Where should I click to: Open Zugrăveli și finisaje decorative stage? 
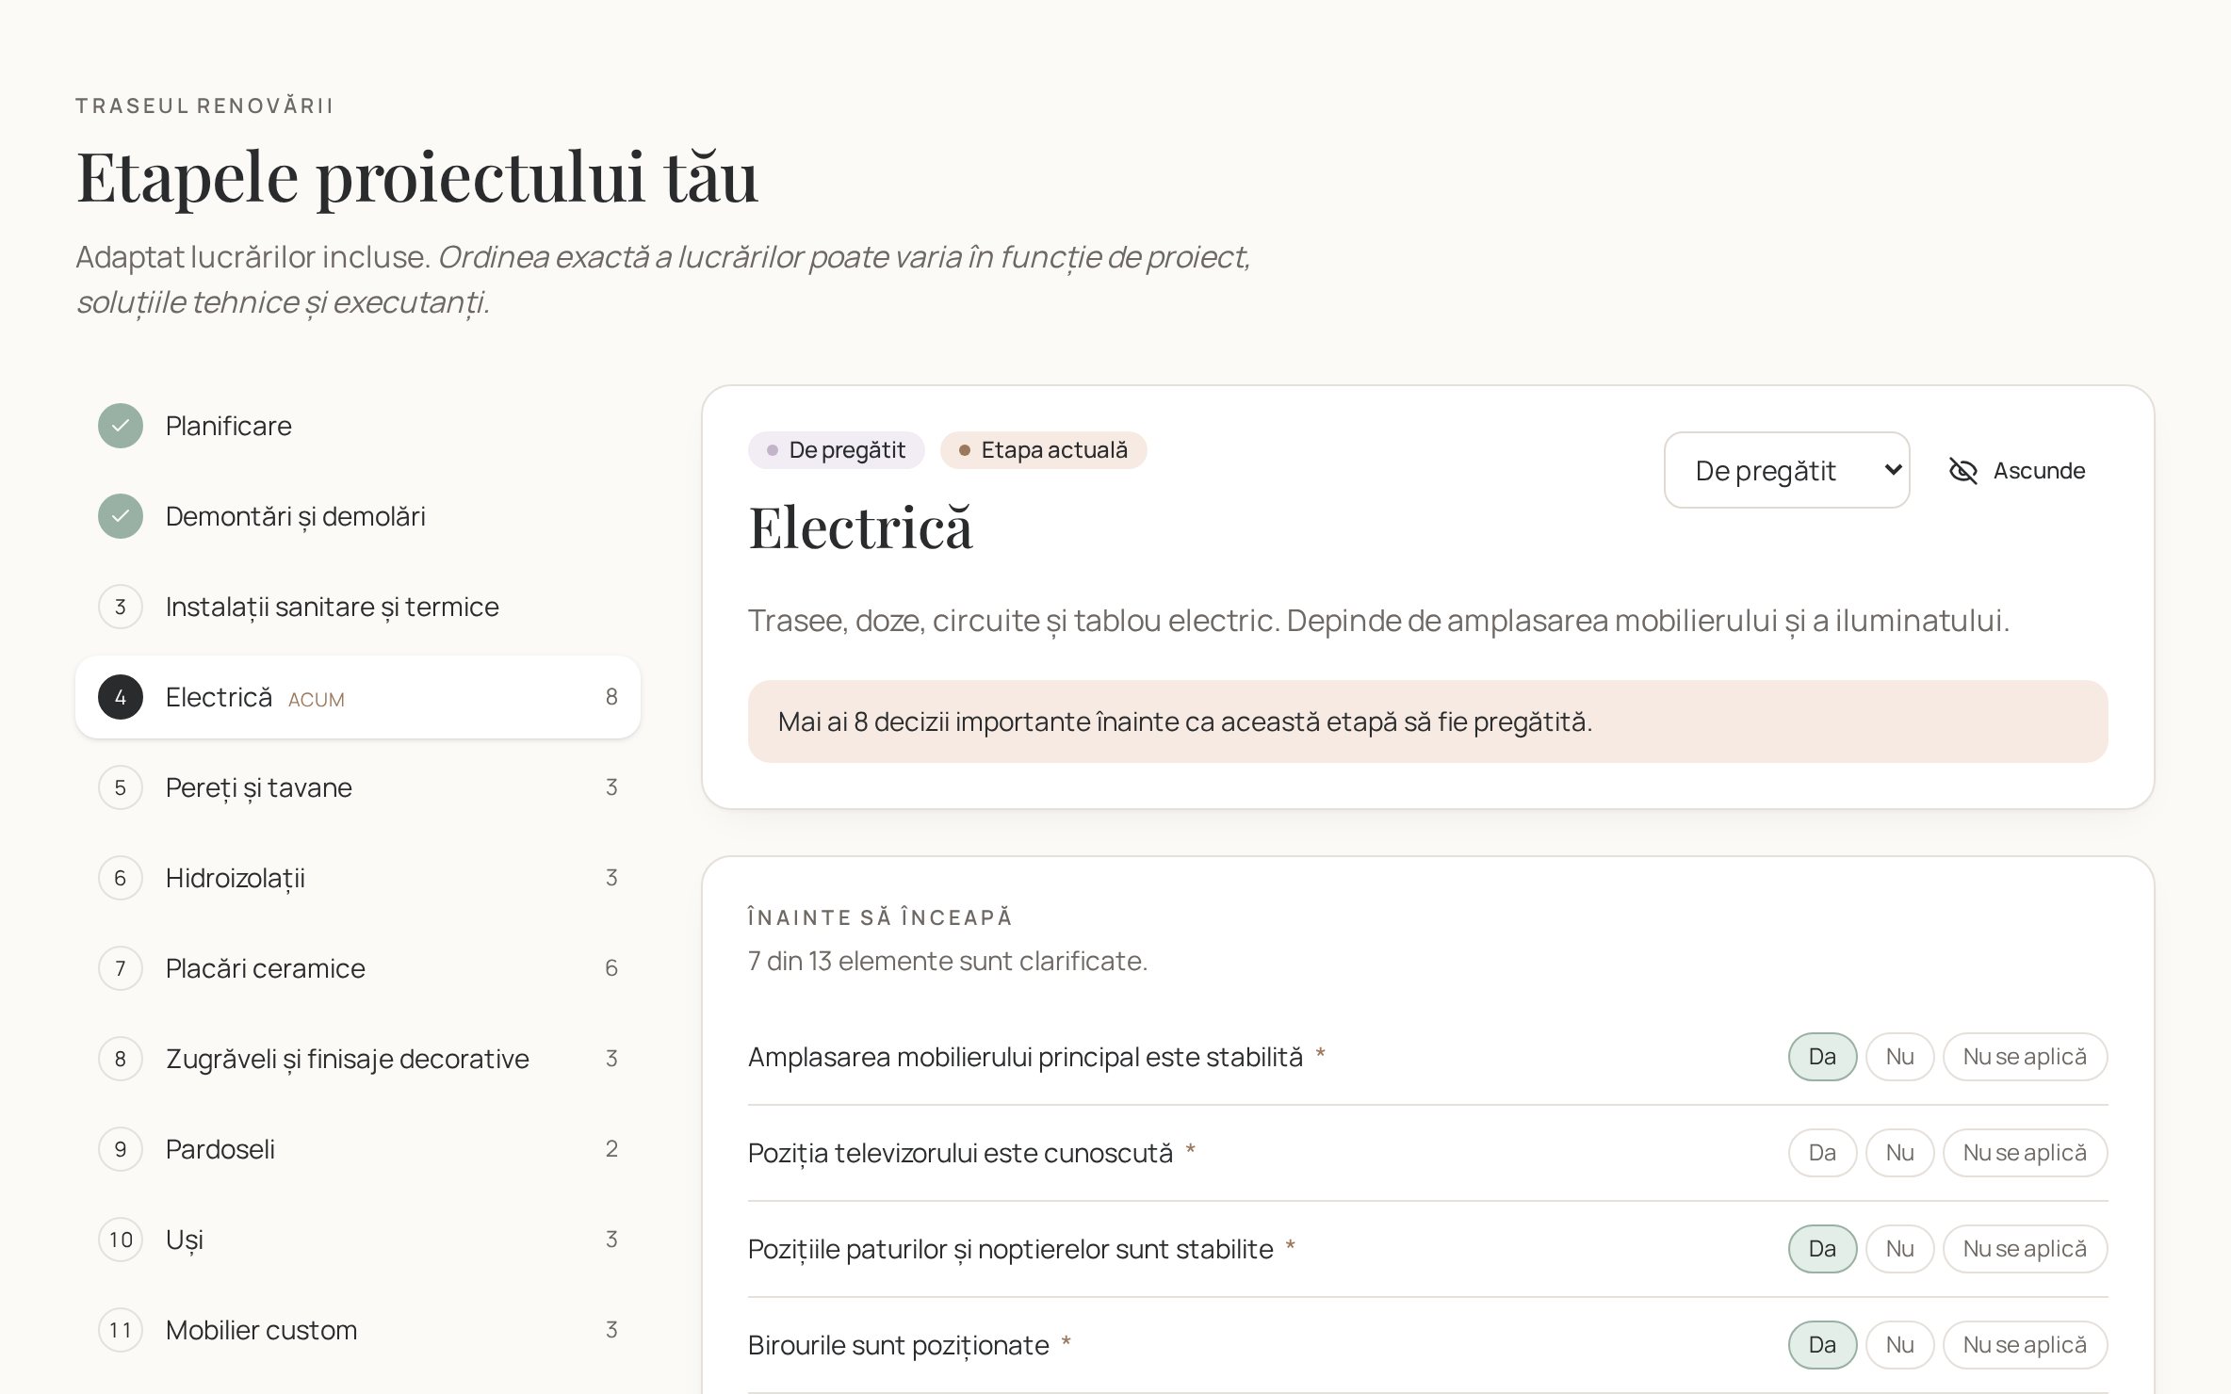pyautogui.click(x=358, y=1059)
